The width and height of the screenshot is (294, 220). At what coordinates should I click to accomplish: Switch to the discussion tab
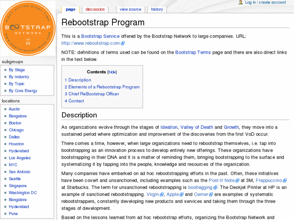95,9
